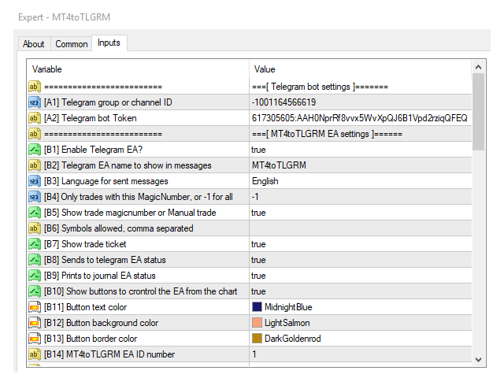Open the Language for sent messages English value
The width and height of the screenshot is (504, 378).
tap(265, 181)
